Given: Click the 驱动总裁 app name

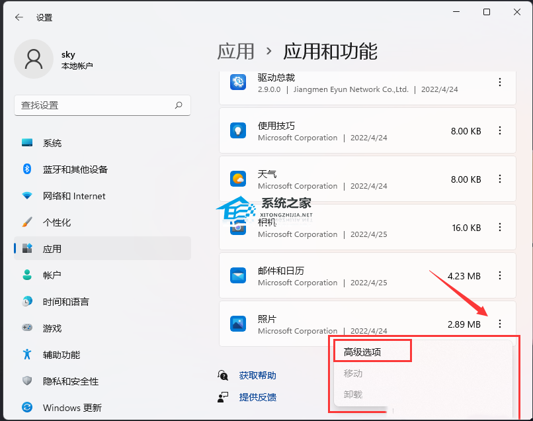Looking at the screenshot, I should tap(276, 77).
